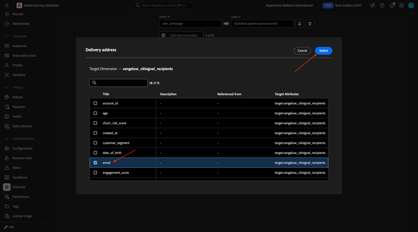Open the feedback chat icon in header

pos(372,6)
